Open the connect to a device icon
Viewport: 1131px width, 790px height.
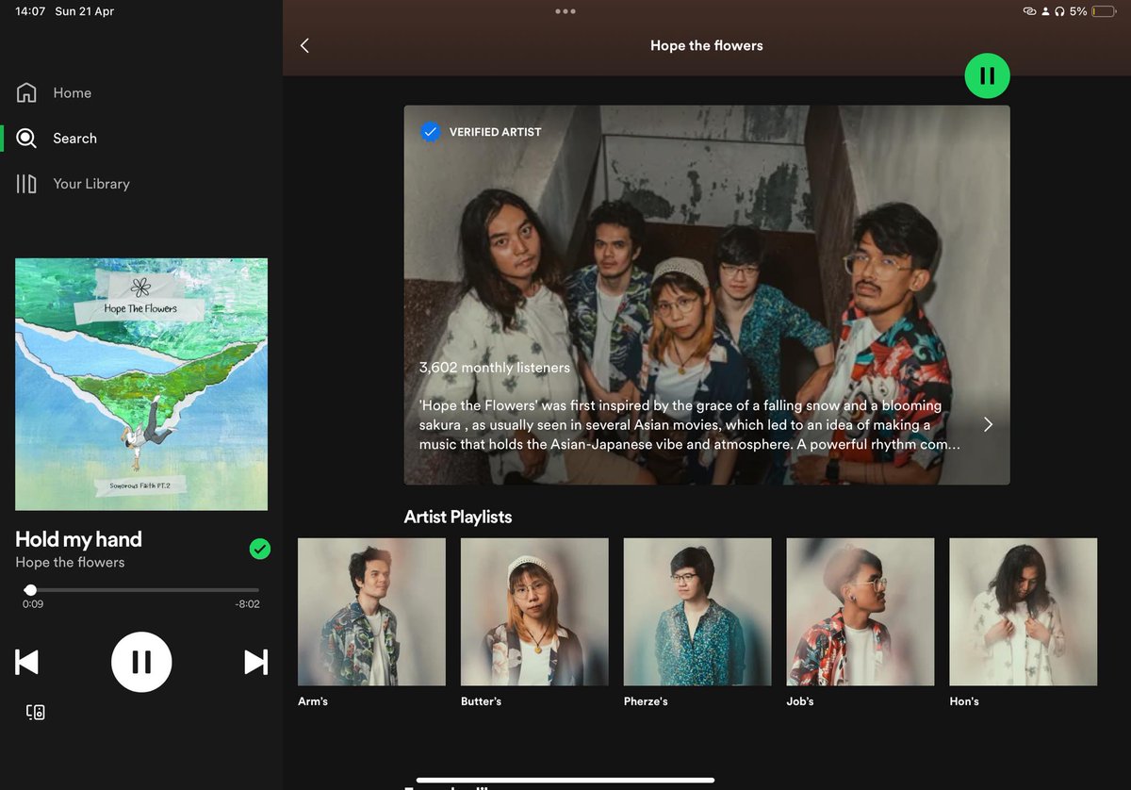pyautogui.click(x=35, y=712)
